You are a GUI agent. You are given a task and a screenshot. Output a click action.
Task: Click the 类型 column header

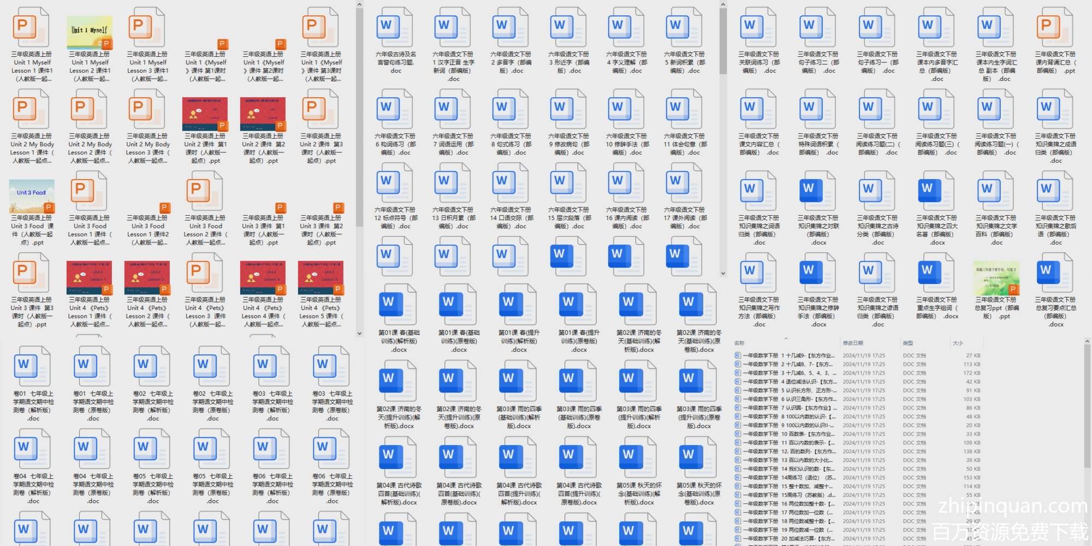coord(908,343)
